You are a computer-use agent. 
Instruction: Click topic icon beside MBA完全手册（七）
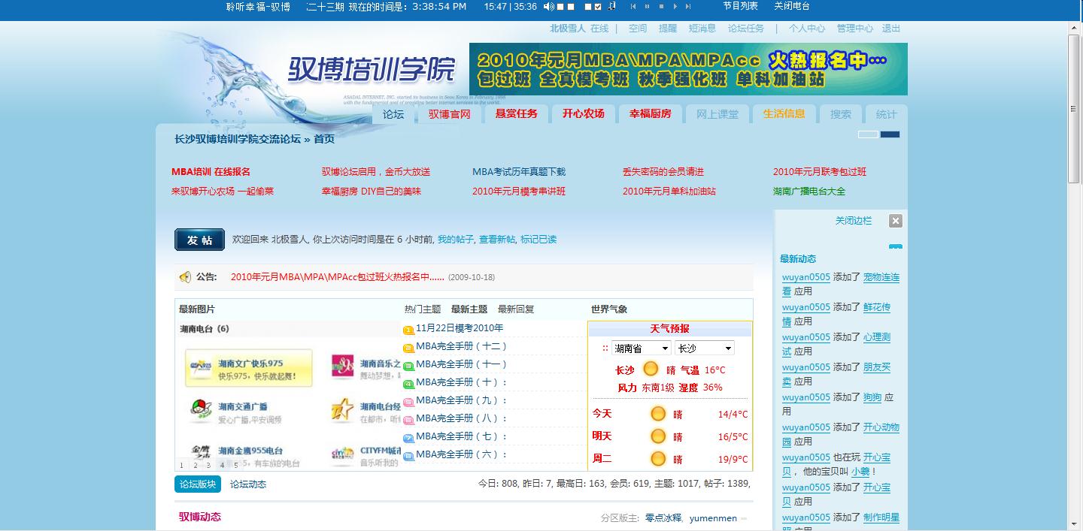point(408,438)
